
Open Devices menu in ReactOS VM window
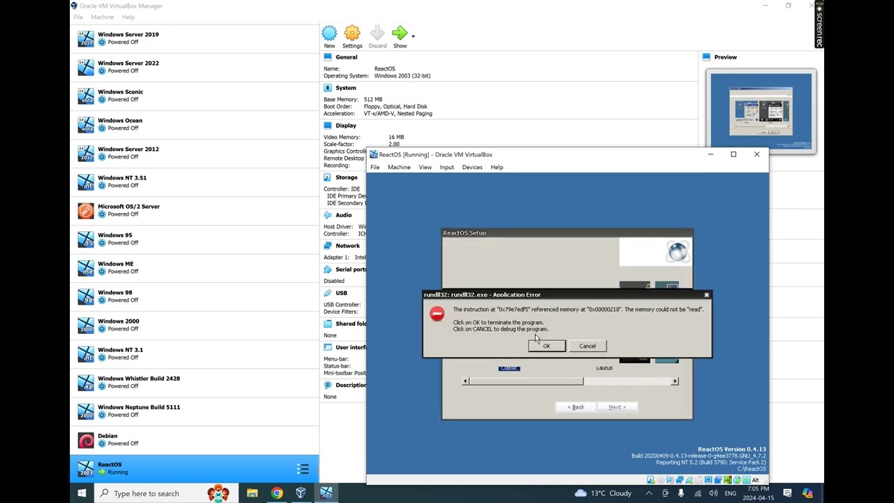(x=472, y=167)
